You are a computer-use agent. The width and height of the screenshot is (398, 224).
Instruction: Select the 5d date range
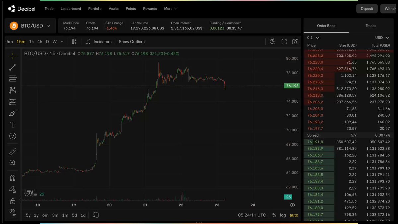pos(74,215)
